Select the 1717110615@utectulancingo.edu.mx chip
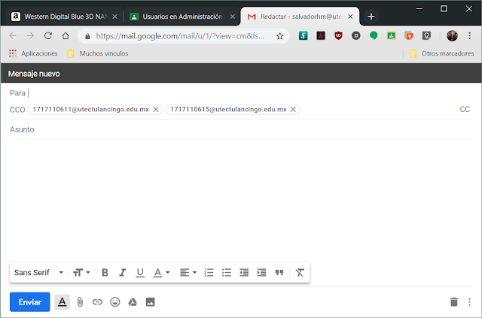Image resolution: width=482 pixels, height=318 pixels. (228, 109)
